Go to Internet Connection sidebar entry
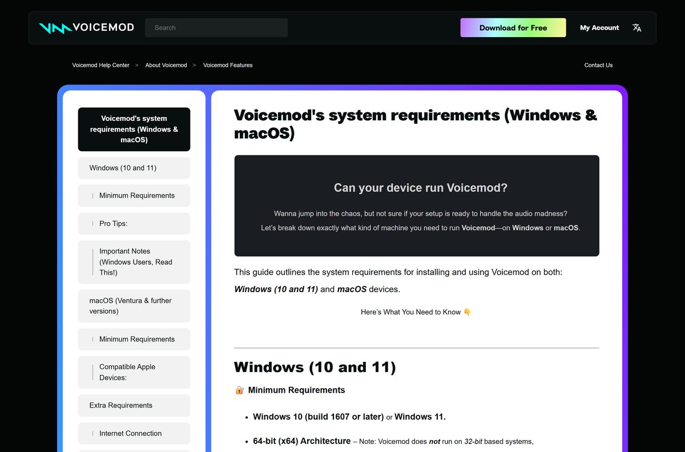Viewport: 685px width, 452px height. [134, 433]
